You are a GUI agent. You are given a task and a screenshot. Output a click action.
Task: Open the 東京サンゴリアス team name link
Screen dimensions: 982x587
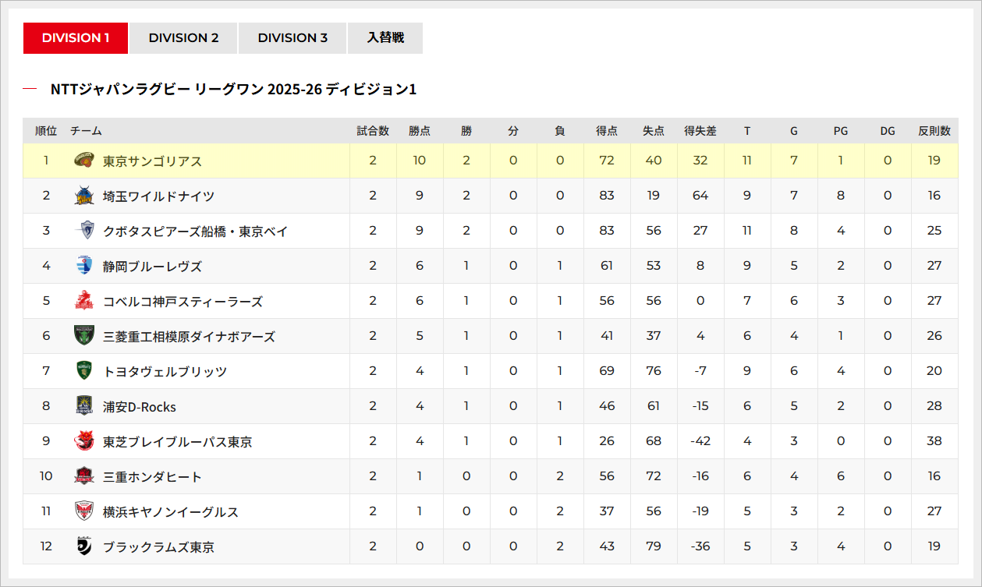click(152, 161)
